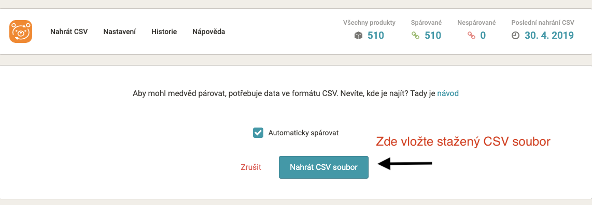592x205 pixels.
Task: Click the Automaticky spárovat label text
Action: click(304, 133)
